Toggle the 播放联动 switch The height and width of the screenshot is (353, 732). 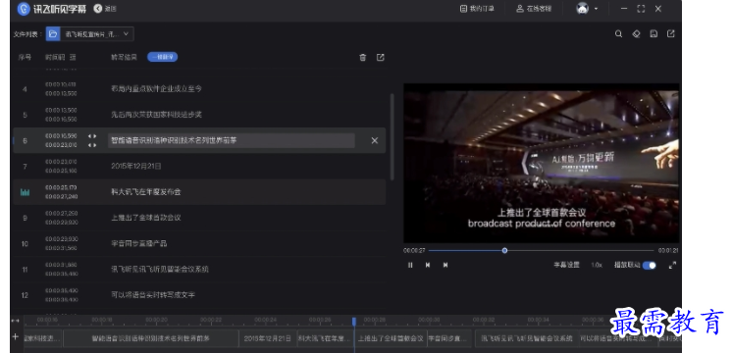(x=650, y=265)
